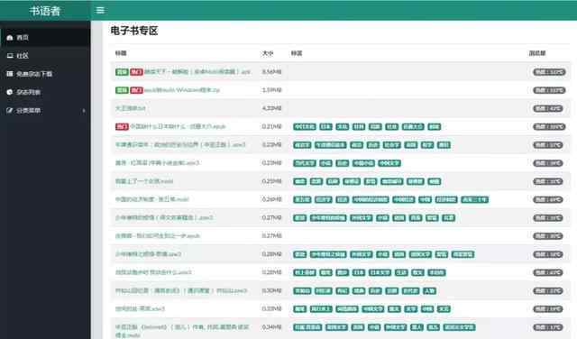Click the heat badge on the 4.23MB row
The width and height of the screenshot is (577, 339).
pyautogui.click(x=547, y=108)
